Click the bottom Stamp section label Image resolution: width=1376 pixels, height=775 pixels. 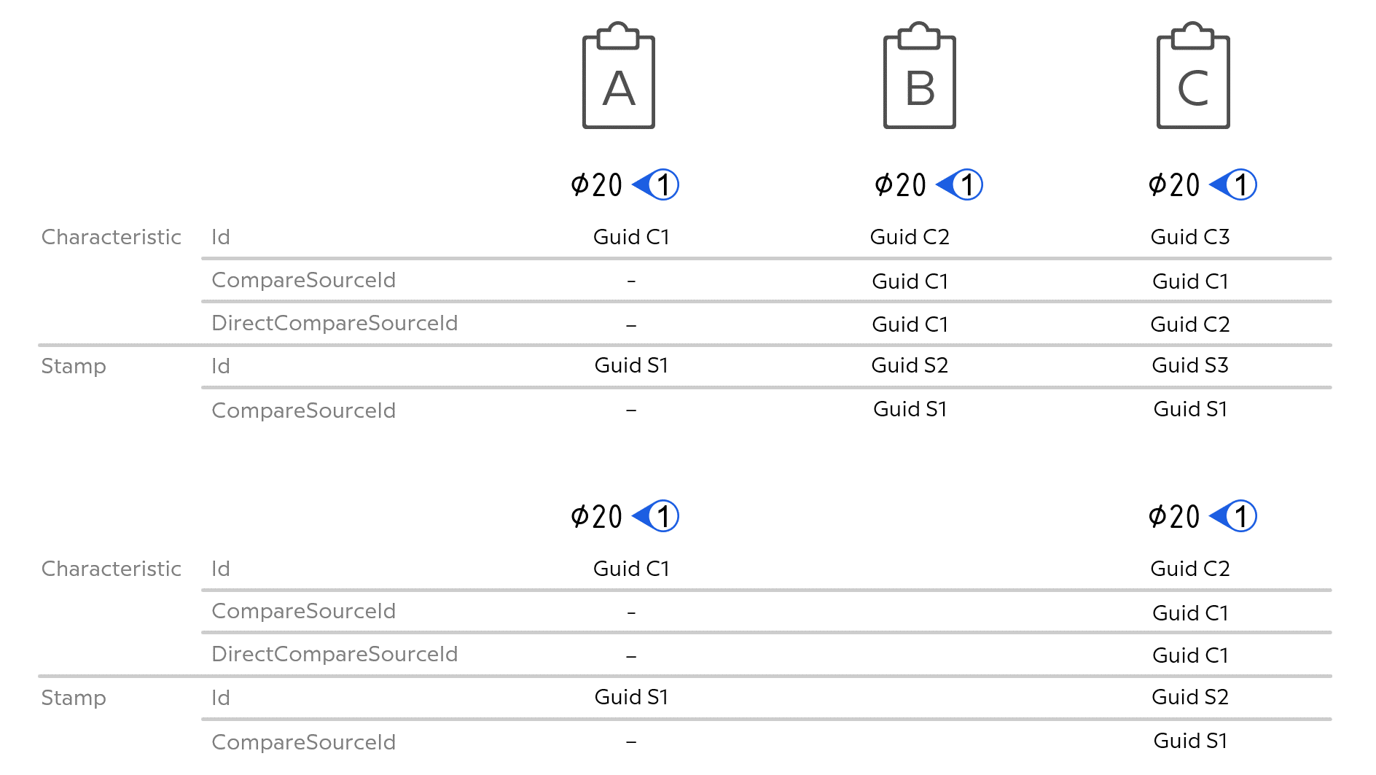click(74, 698)
